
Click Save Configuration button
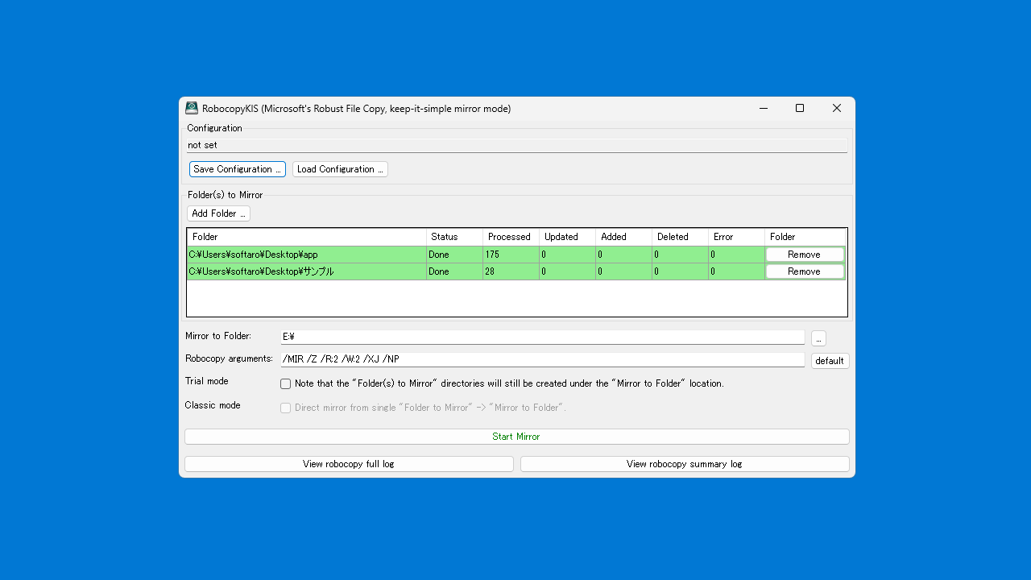tap(238, 169)
